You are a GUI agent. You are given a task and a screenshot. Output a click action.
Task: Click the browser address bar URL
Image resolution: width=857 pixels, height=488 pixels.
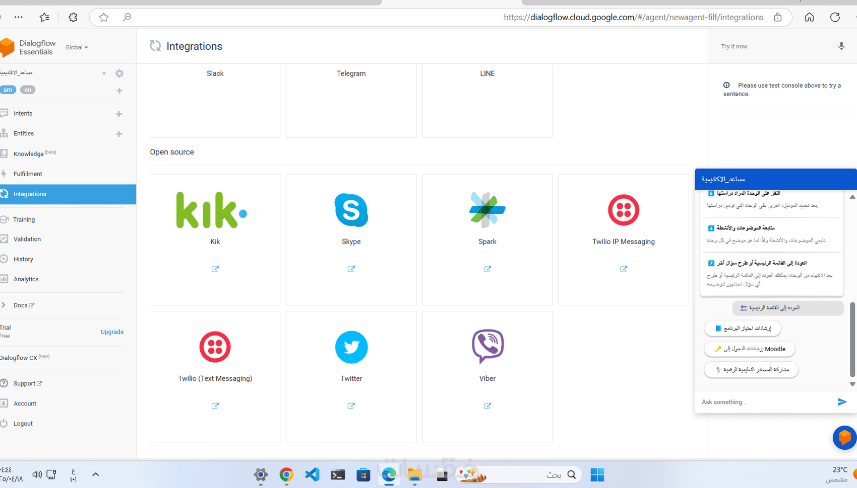tap(633, 18)
